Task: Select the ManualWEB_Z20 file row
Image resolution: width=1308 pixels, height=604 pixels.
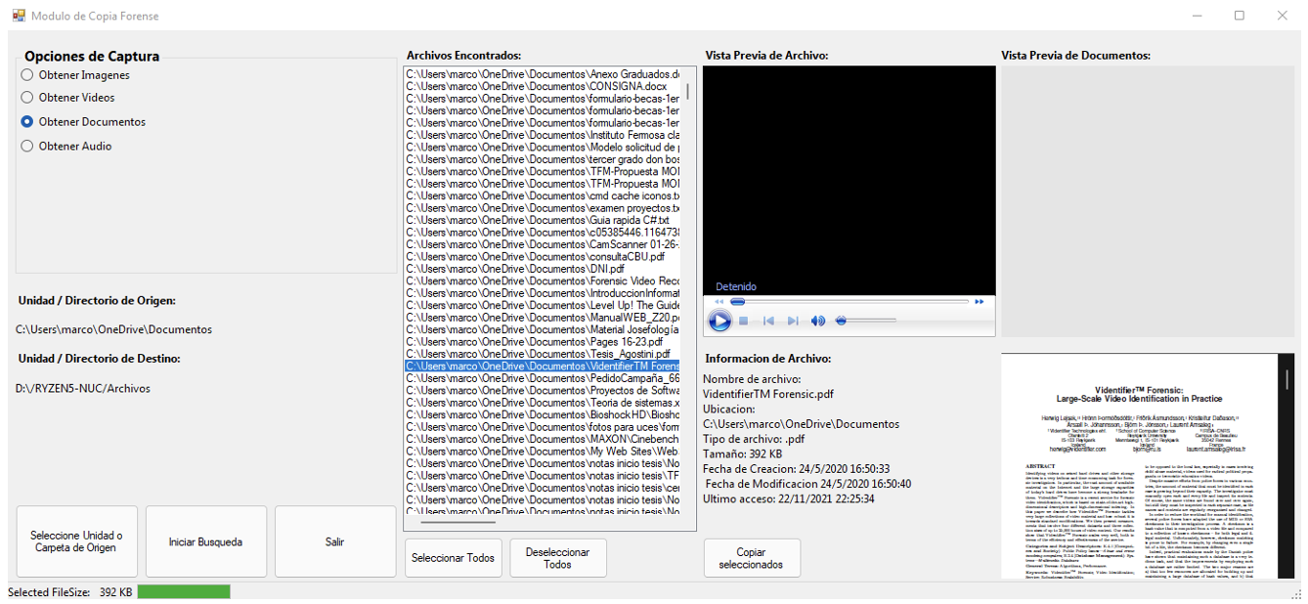Action: pos(543,318)
